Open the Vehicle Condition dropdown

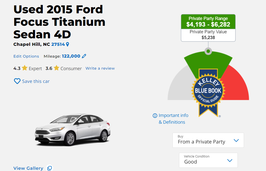click(208, 160)
